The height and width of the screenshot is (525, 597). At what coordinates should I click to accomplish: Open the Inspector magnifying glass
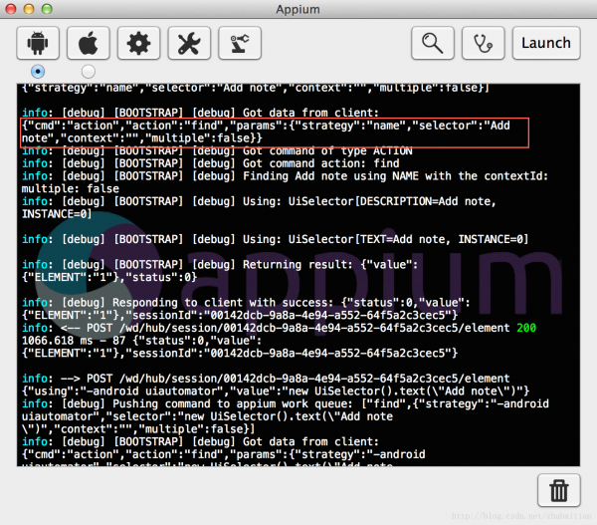coord(433,43)
